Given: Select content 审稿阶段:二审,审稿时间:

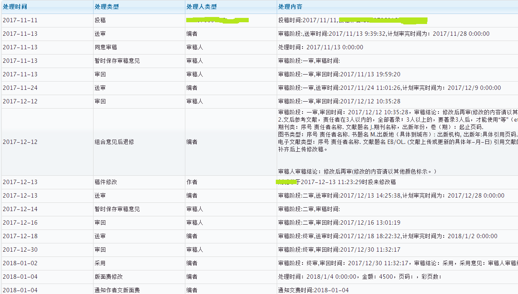Looking at the screenshot, I should 309,209.
